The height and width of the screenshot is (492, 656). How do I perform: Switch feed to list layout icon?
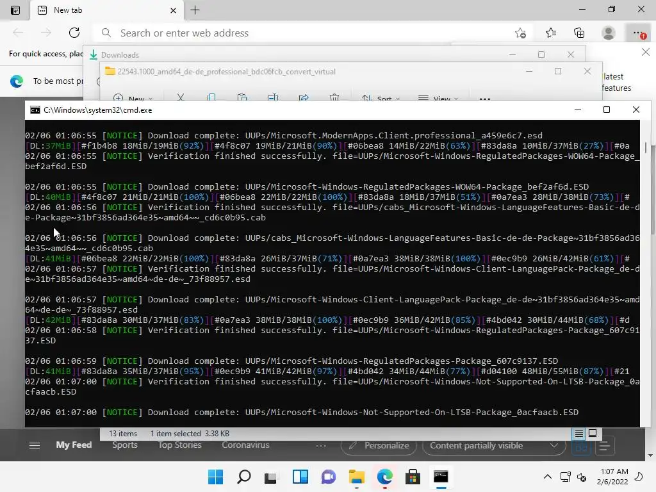coord(604,447)
